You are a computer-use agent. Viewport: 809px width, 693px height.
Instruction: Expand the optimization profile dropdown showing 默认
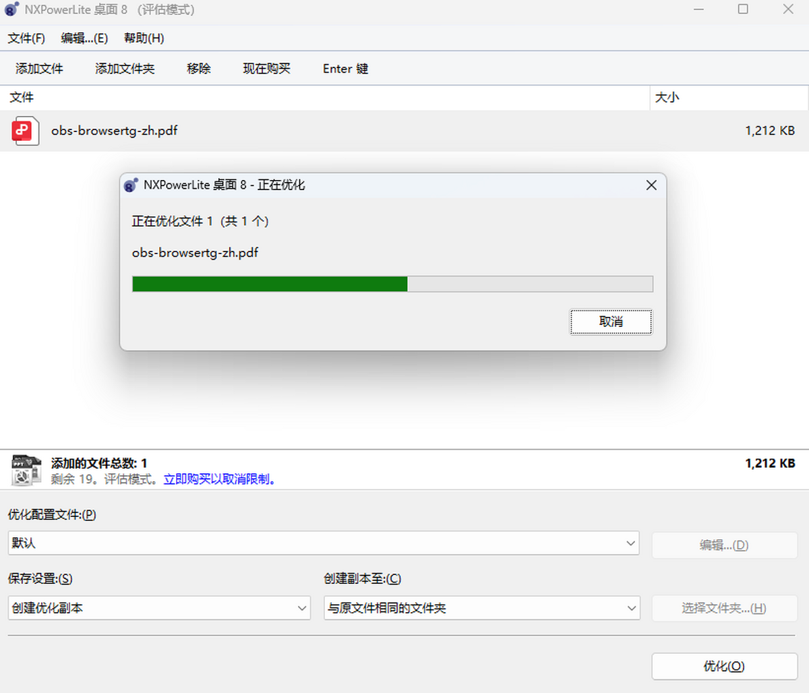click(630, 543)
